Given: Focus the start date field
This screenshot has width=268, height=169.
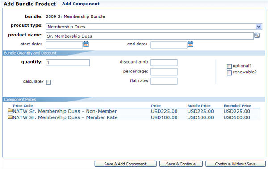Looking at the screenshot, I should pos(64,45).
